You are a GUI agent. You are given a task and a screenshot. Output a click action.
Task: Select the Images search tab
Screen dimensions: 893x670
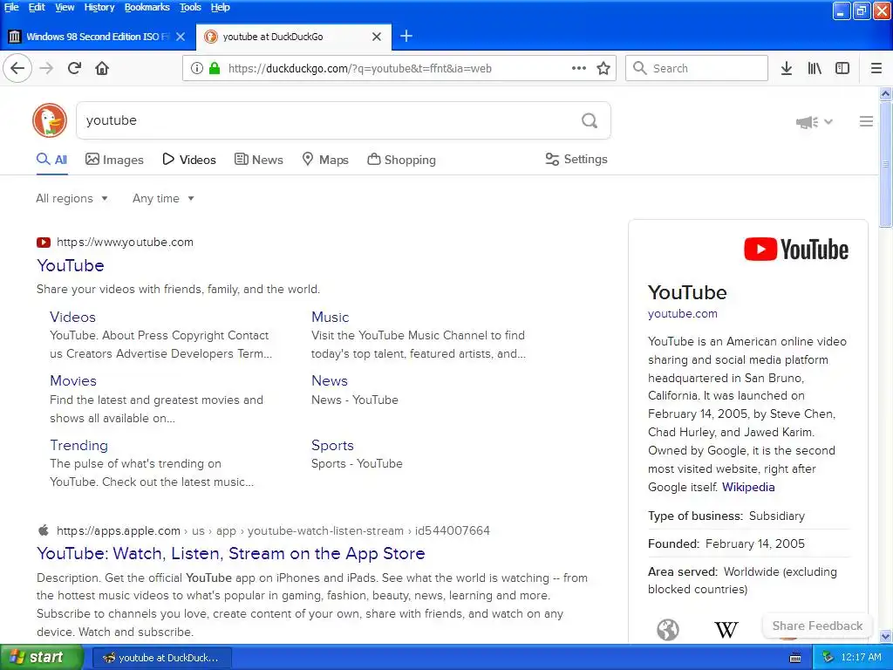click(114, 160)
